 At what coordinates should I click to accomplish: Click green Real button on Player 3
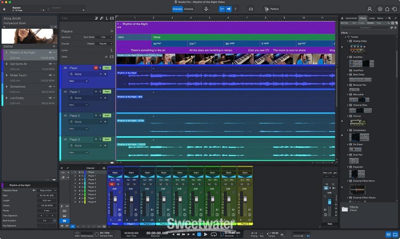point(107,139)
